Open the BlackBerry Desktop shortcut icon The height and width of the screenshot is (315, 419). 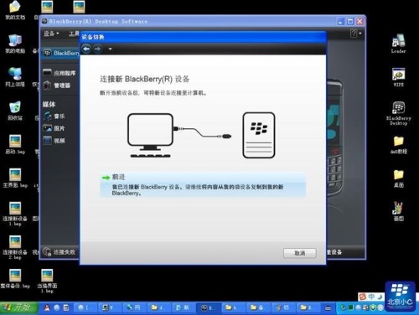[x=399, y=113]
